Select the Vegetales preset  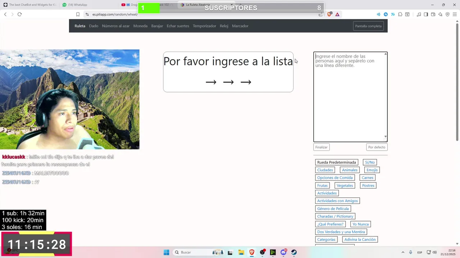tap(345, 186)
